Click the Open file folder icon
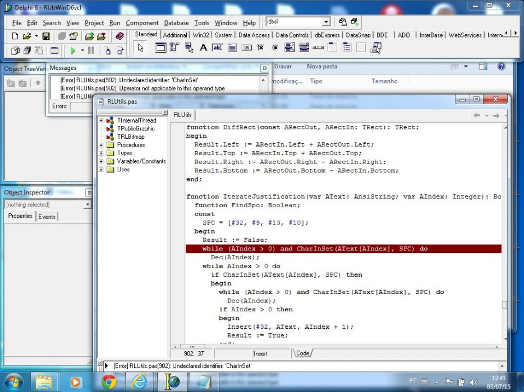This screenshot has width=524, height=392. (x=27, y=36)
